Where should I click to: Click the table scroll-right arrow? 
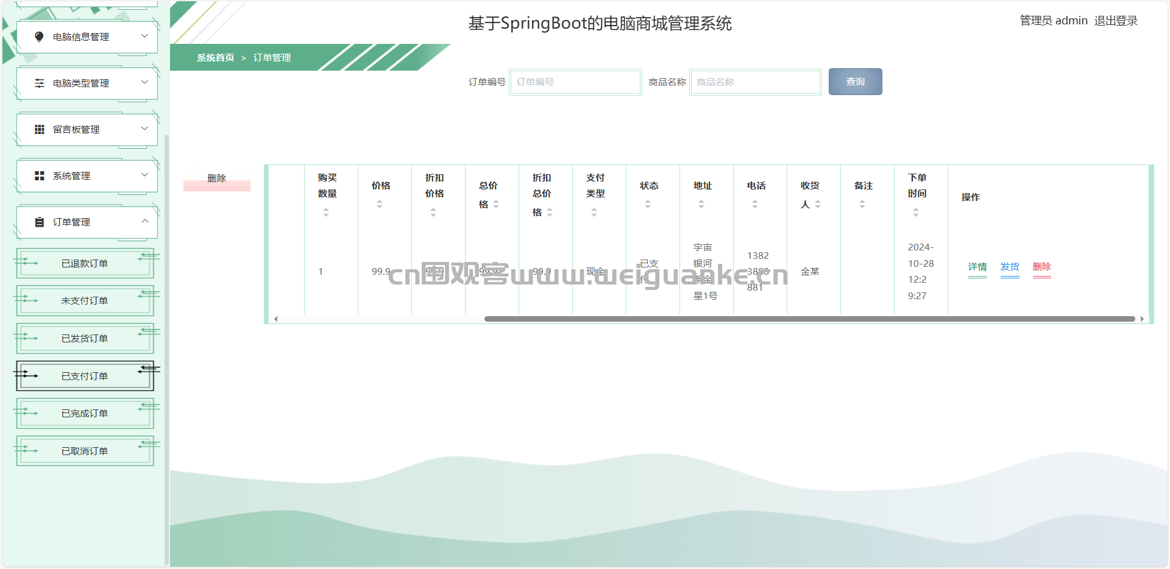(1142, 319)
